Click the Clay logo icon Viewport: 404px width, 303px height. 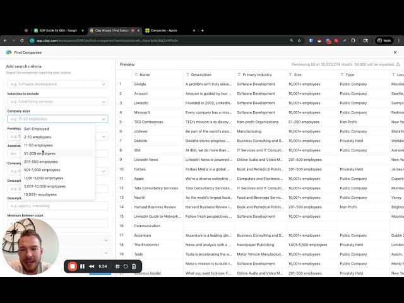click(x=9, y=52)
